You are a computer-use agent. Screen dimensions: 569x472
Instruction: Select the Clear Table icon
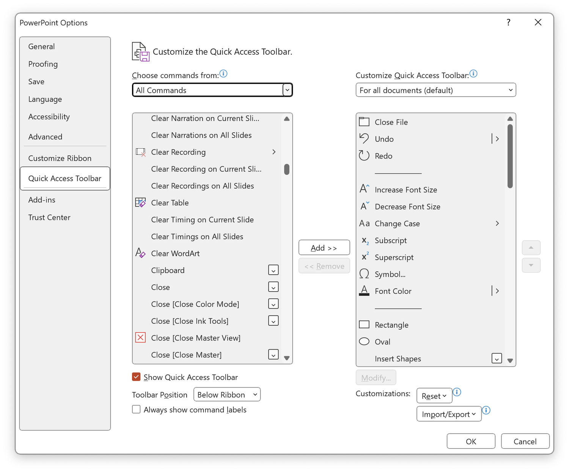(x=140, y=202)
